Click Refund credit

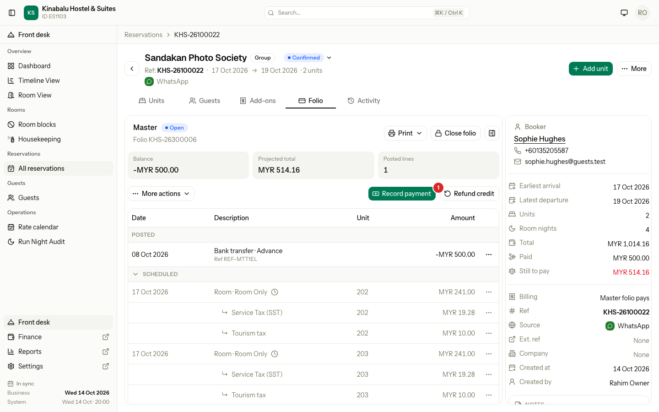click(x=470, y=194)
